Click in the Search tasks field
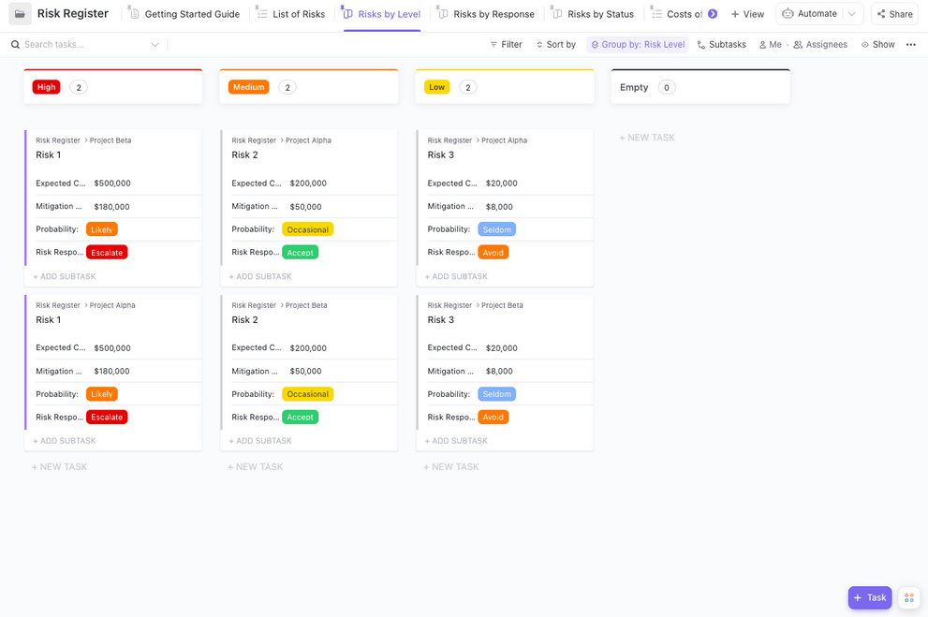Viewport: 928px width, 617px height. [x=84, y=45]
